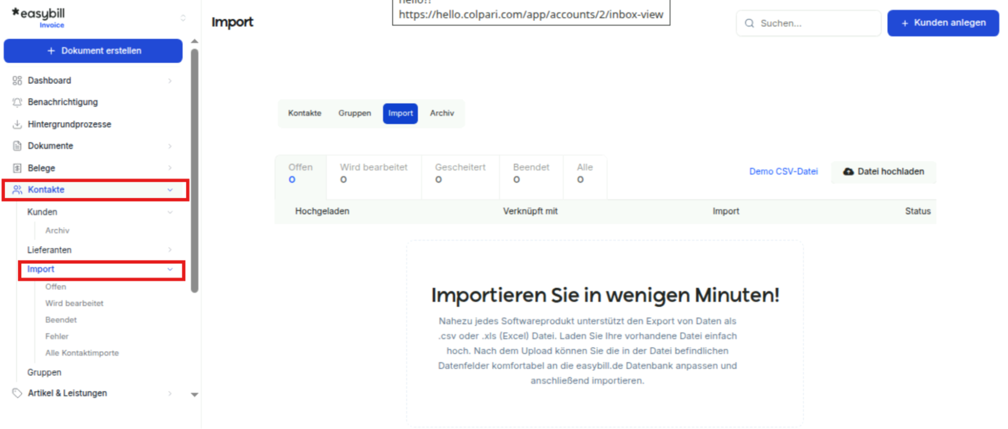
Task: Open Offen under Import in sidebar
Action: [55, 287]
